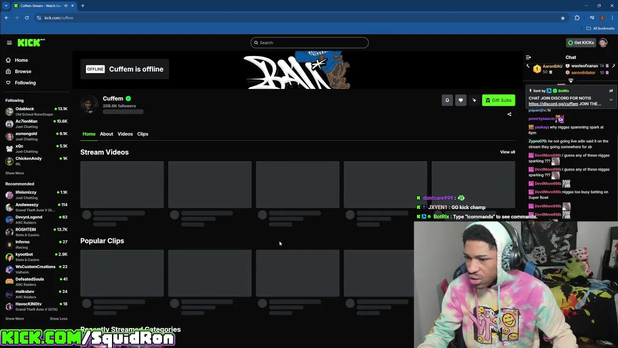Open Ac7ionMan followed channel
The height and width of the screenshot is (348, 618).
[x=36, y=124]
